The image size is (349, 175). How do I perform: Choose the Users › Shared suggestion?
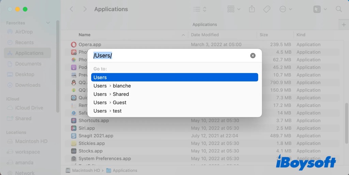tap(174, 94)
